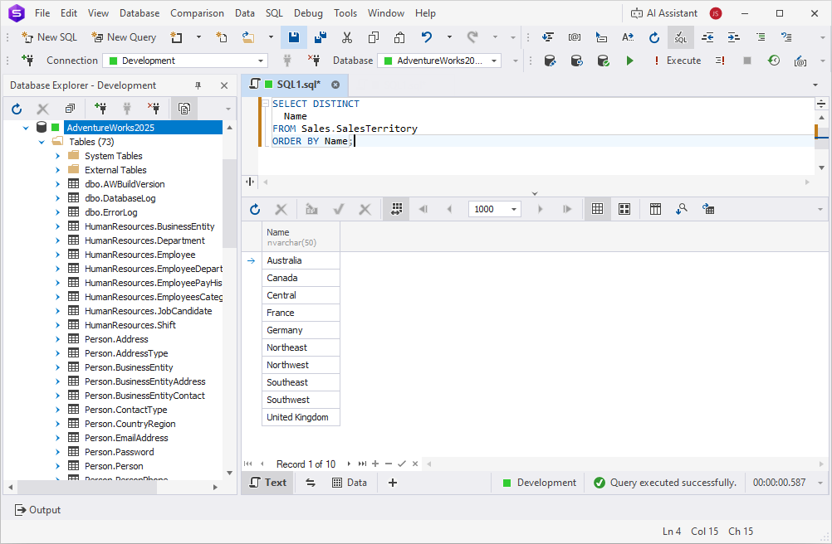Select the Germany cell in results
This screenshot has width=832, height=544.
(x=301, y=330)
